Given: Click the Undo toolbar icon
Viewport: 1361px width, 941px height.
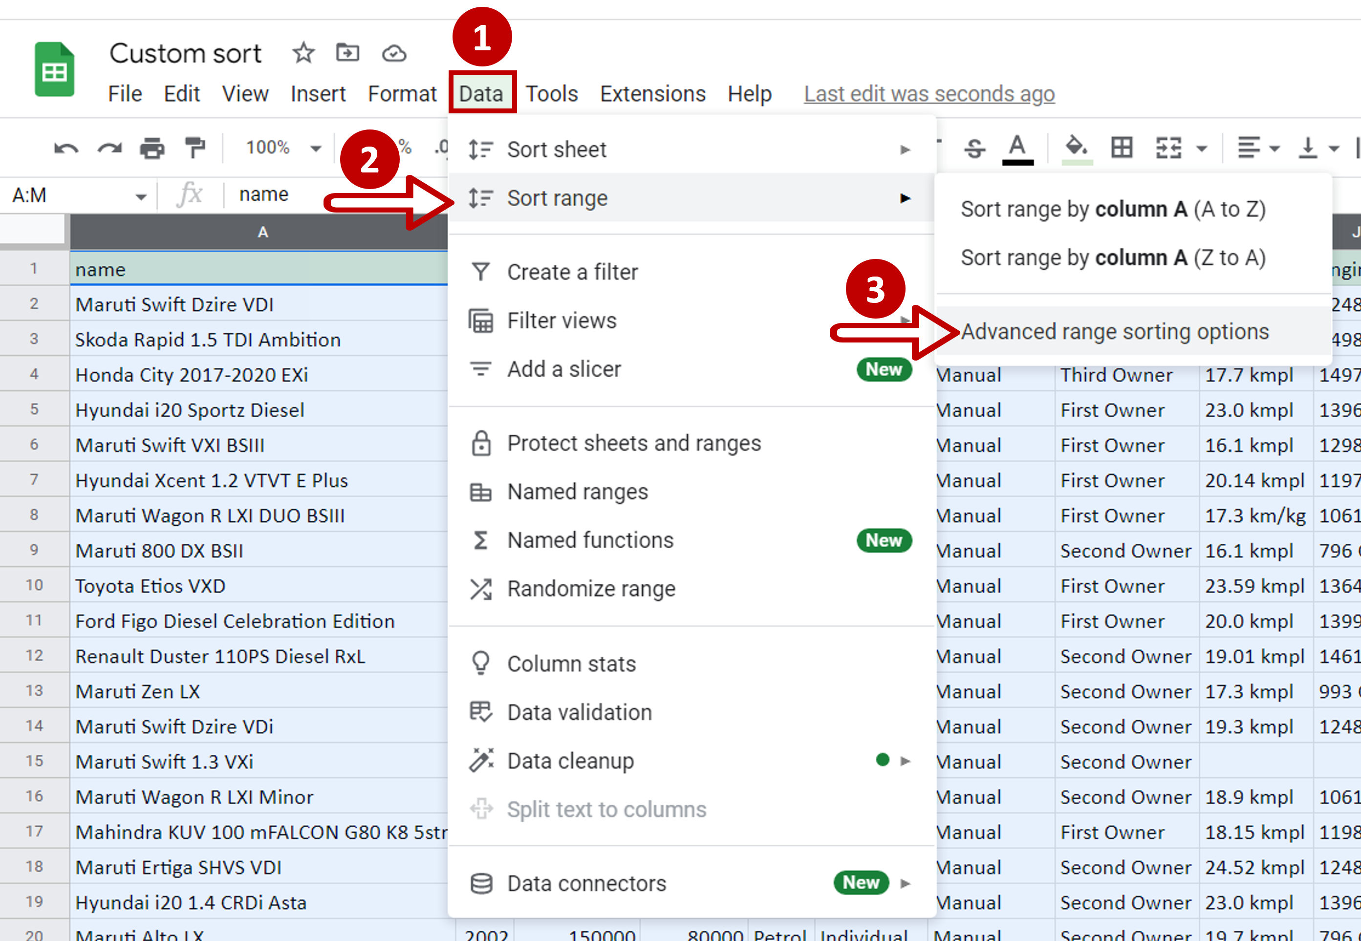Looking at the screenshot, I should (66, 148).
